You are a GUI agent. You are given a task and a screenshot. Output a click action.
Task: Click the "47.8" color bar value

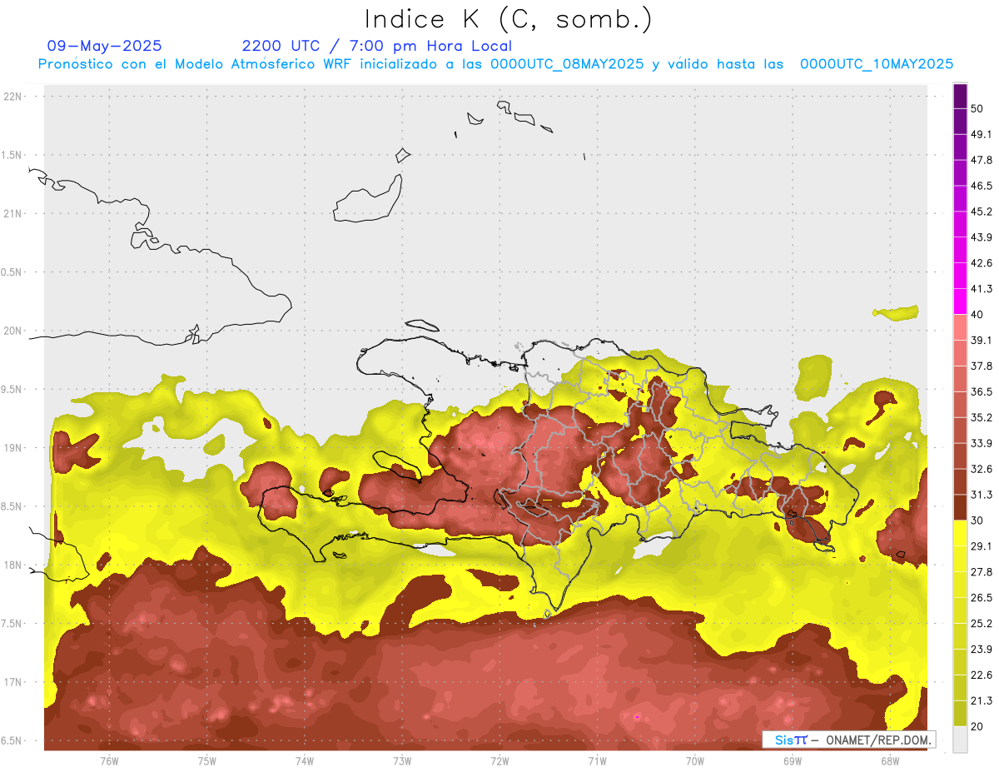click(982, 160)
